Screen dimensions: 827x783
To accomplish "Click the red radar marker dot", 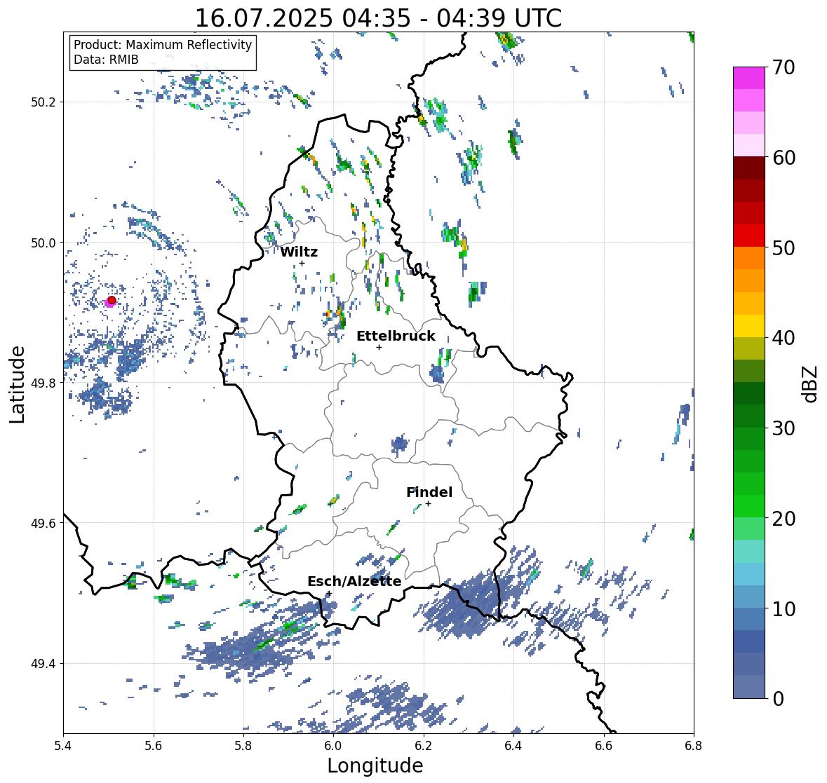I will click(x=112, y=300).
